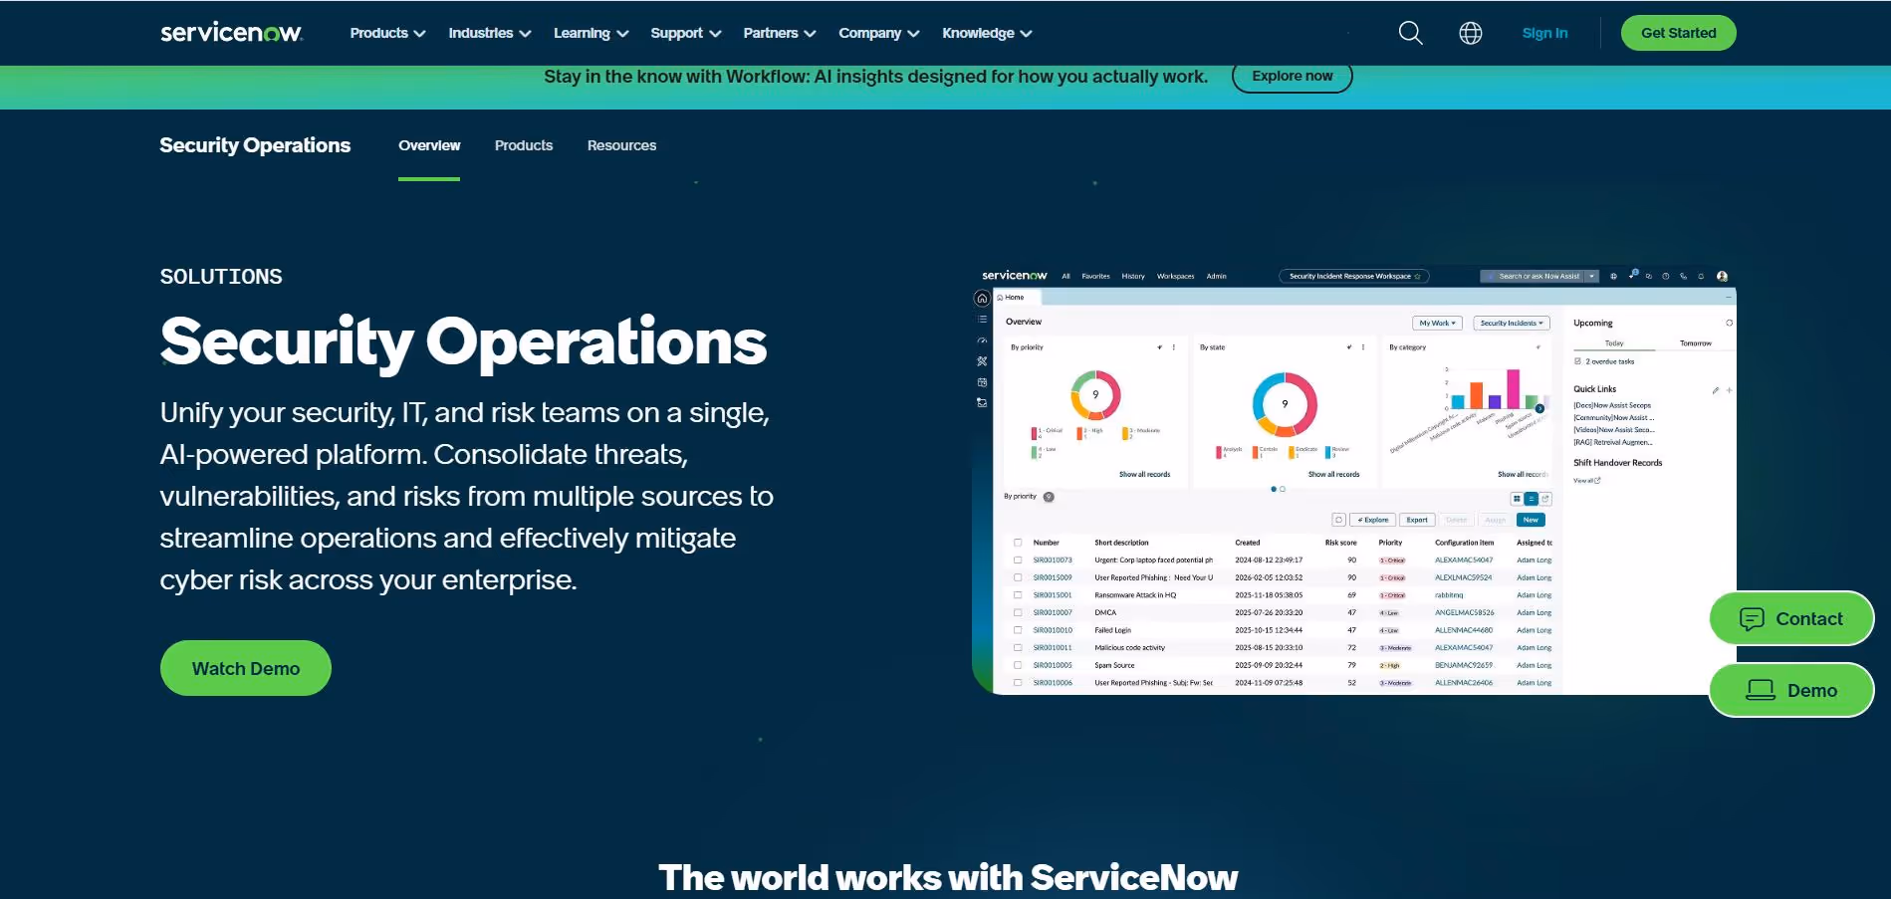Click the user avatar in dashboard preview
1891x899 pixels.
pyautogui.click(x=1722, y=277)
